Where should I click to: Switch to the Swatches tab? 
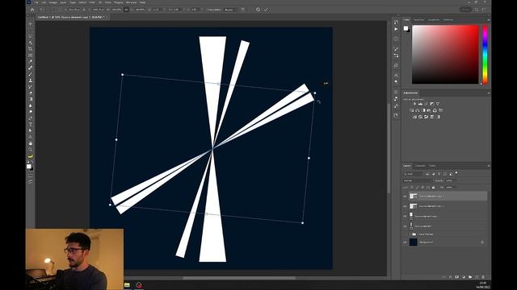click(418, 20)
